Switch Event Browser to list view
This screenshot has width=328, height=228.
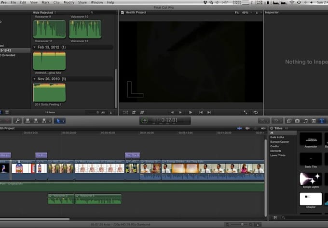tap(7, 112)
